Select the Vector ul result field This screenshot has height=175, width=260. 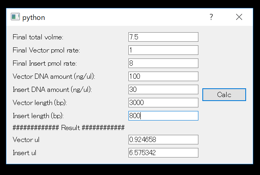click(163, 140)
